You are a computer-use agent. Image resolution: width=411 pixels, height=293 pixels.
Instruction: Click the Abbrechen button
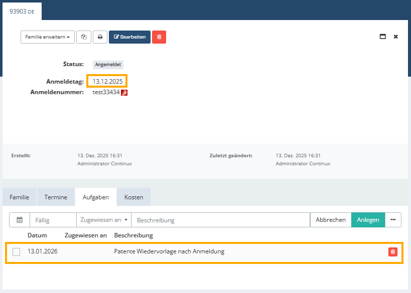pos(331,220)
